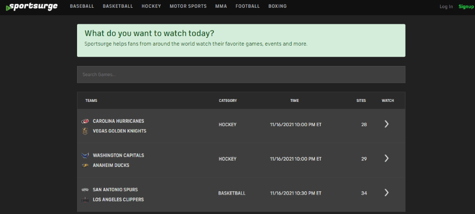
Task: Open the Spurs vs Clippers watch arrow
Action: tap(387, 193)
